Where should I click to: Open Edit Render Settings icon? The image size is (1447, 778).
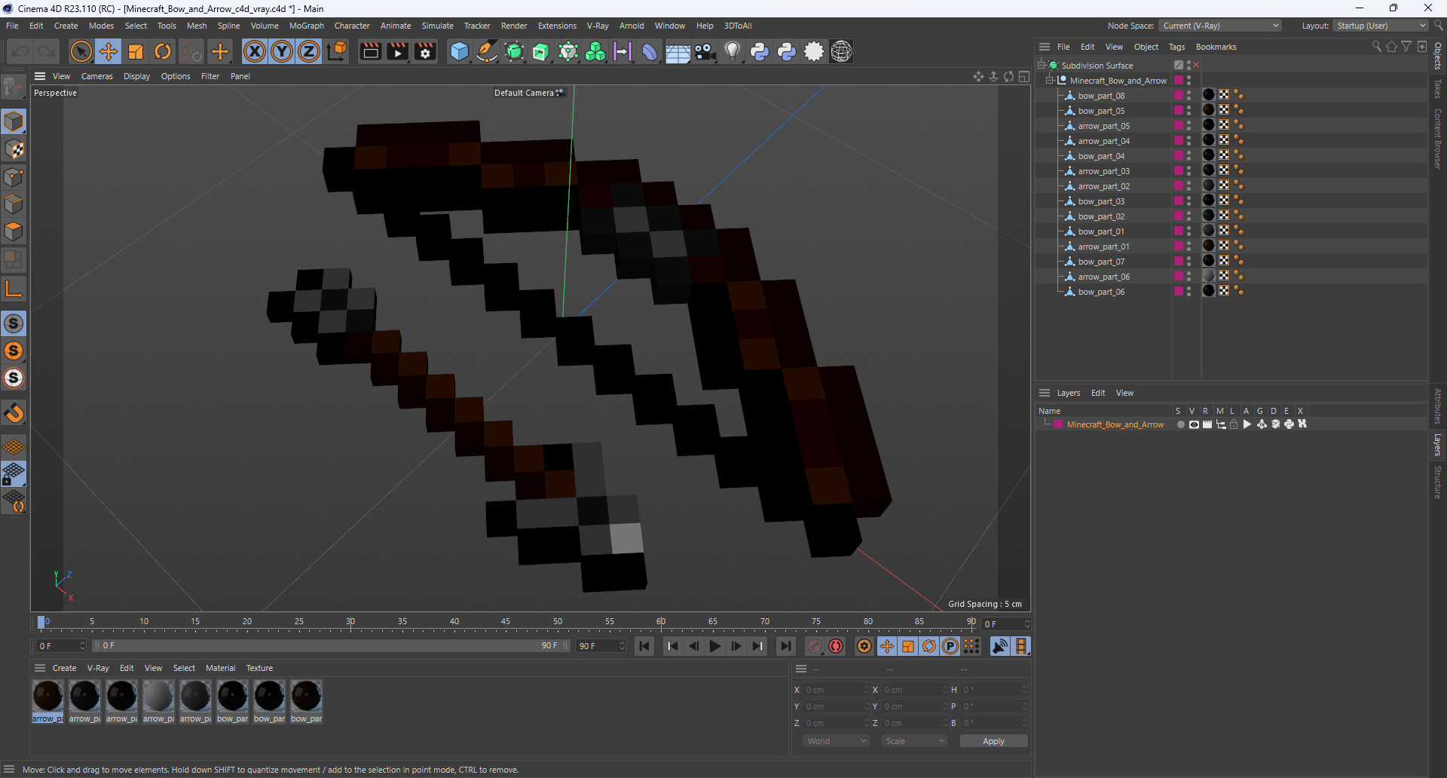click(425, 51)
